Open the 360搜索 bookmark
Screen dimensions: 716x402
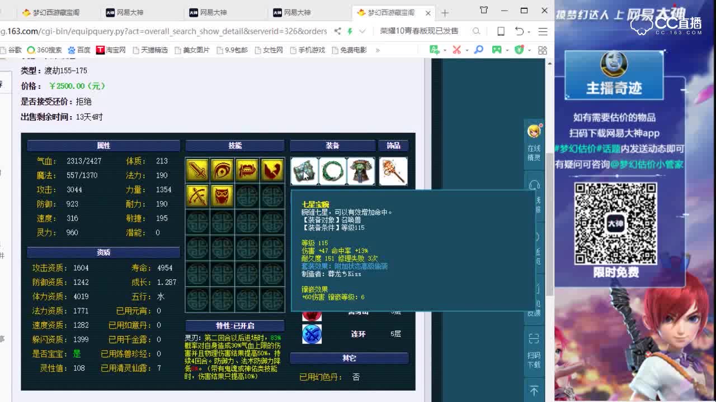click(44, 50)
